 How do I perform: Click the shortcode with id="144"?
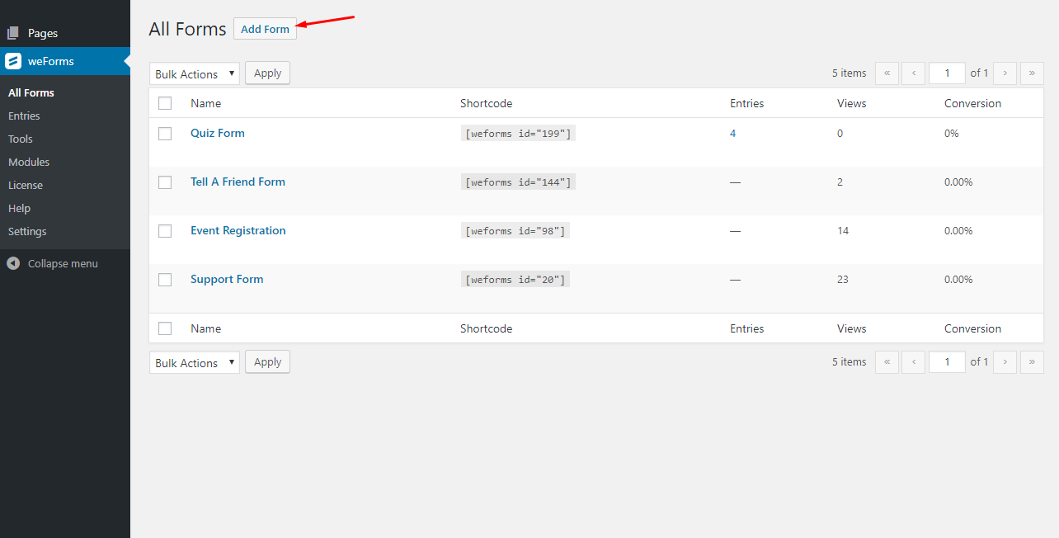pyautogui.click(x=518, y=182)
